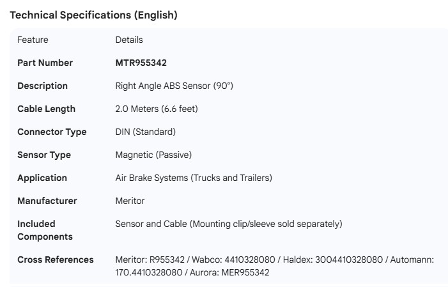Select the Description row label
Image resolution: width=448 pixels, height=287 pixels.
point(42,86)
